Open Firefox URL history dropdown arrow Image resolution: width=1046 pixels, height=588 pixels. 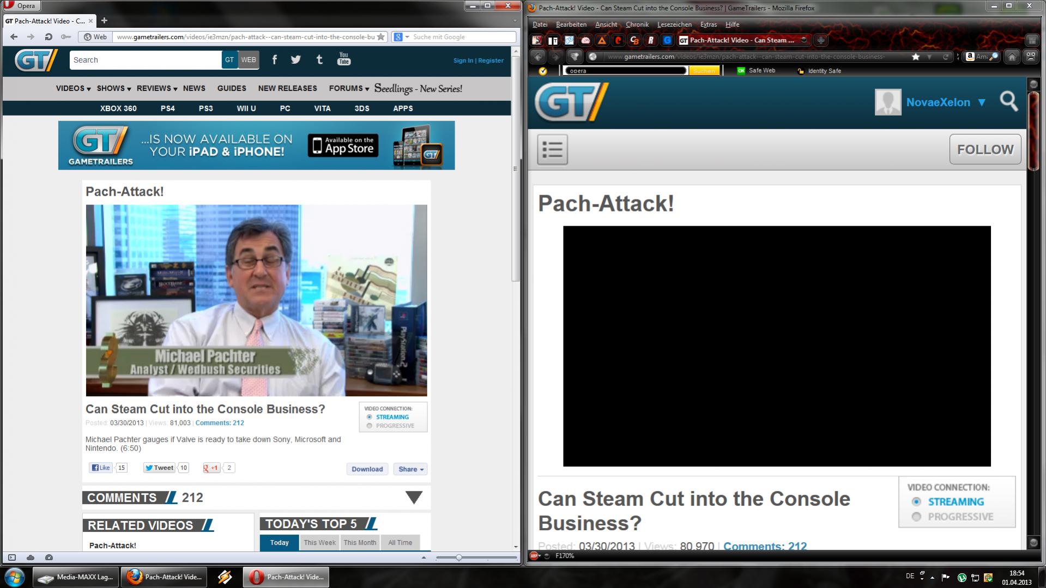tap(929, 57)
